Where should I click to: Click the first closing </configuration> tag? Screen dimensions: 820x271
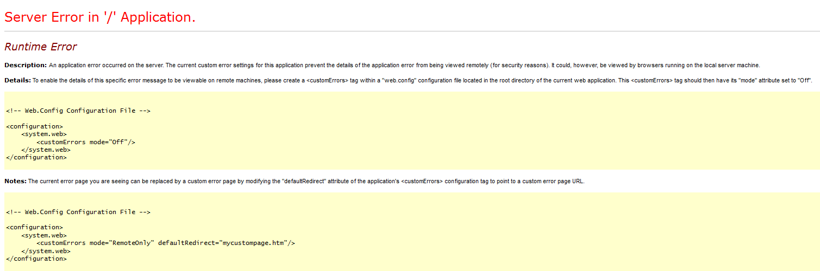[36, 158]
